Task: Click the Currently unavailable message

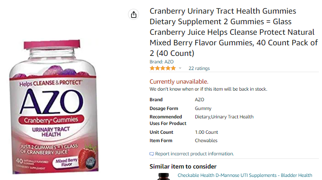Action: coord(179,81)
